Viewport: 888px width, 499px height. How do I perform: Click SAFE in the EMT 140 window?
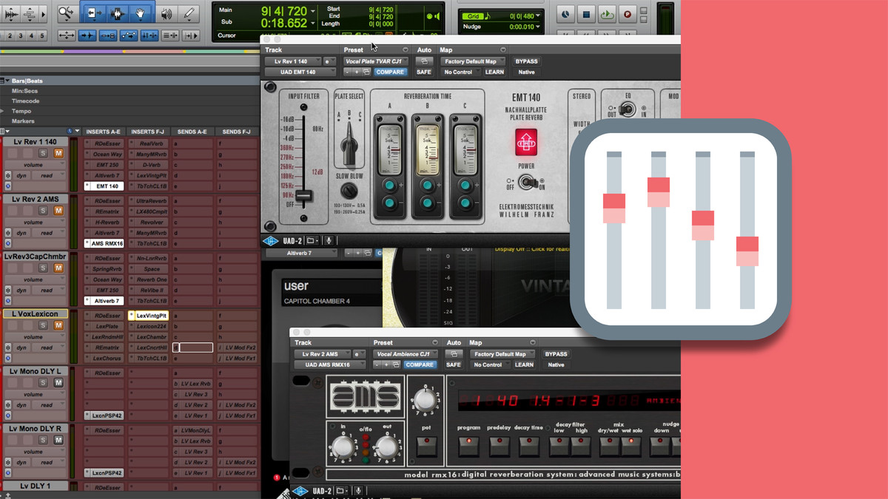[424, 72]
